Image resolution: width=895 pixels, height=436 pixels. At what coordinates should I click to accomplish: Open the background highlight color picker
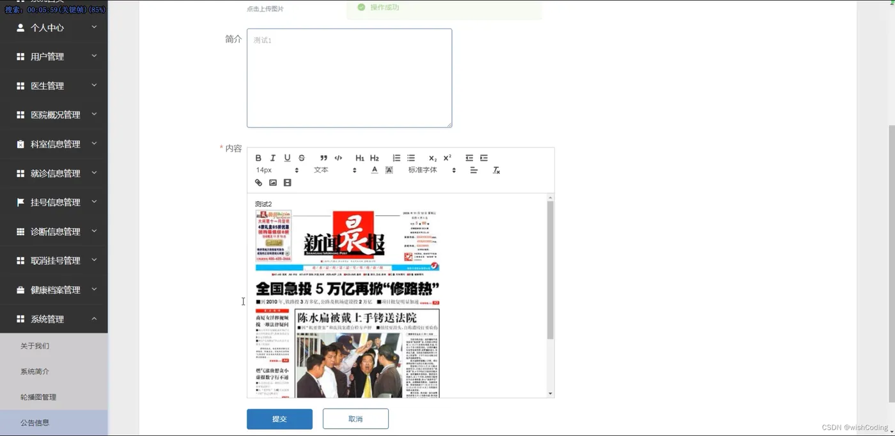tap(389, 170)
